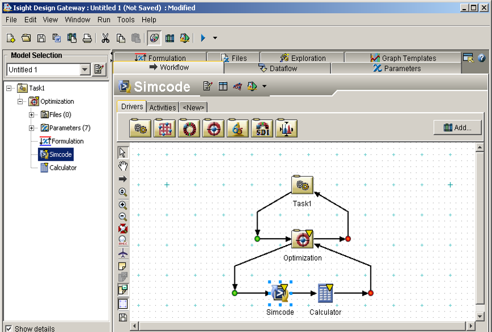492x332 pixels.
Task: Open the dropdown arrow beside Run button
Action: coord(215,38)
